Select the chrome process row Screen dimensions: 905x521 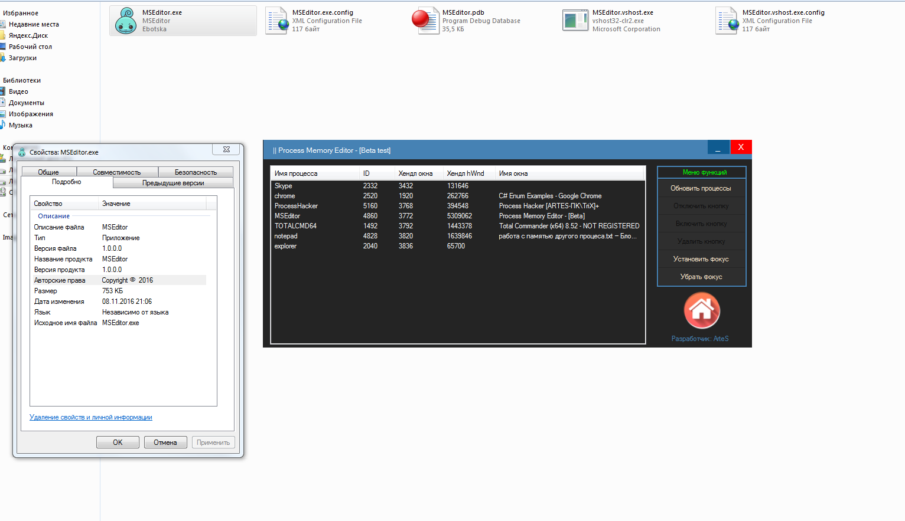point(457,196)
